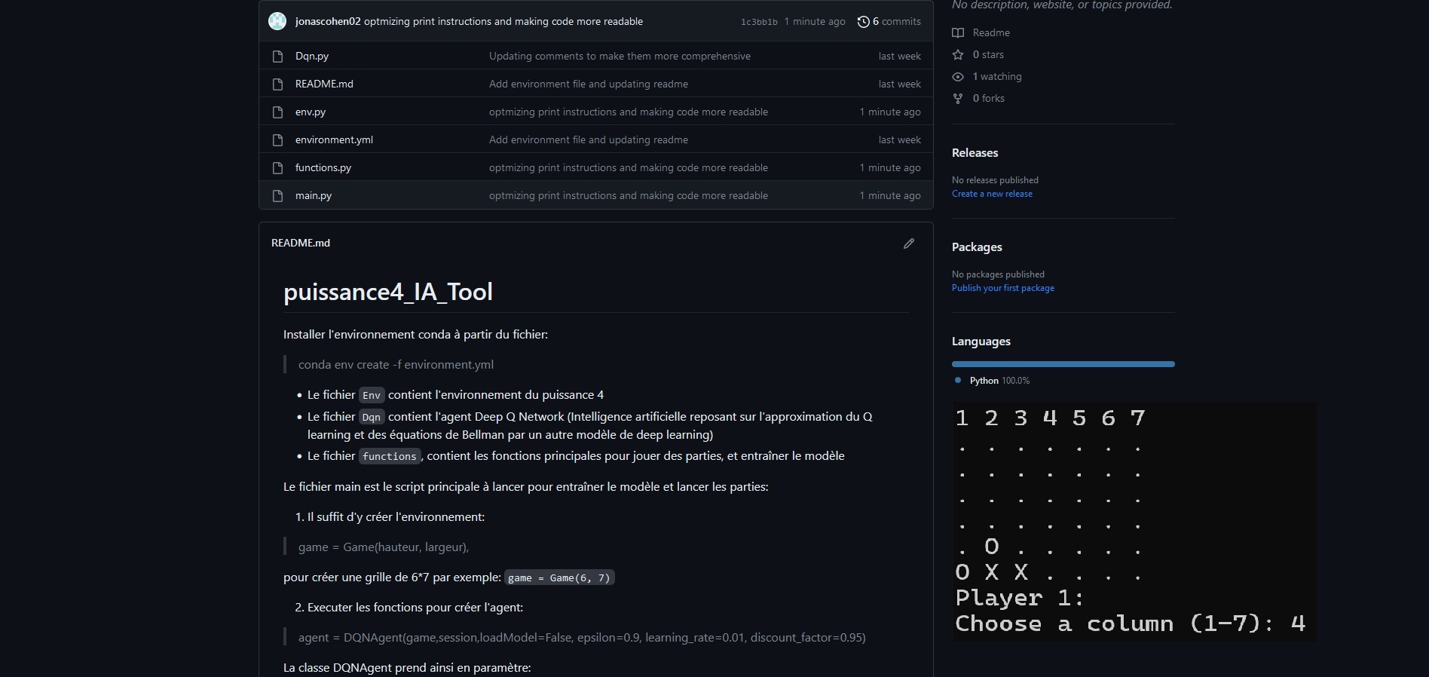1429x677 pixels.
Task: Click the file icon next to README.md
Action: 277,84
